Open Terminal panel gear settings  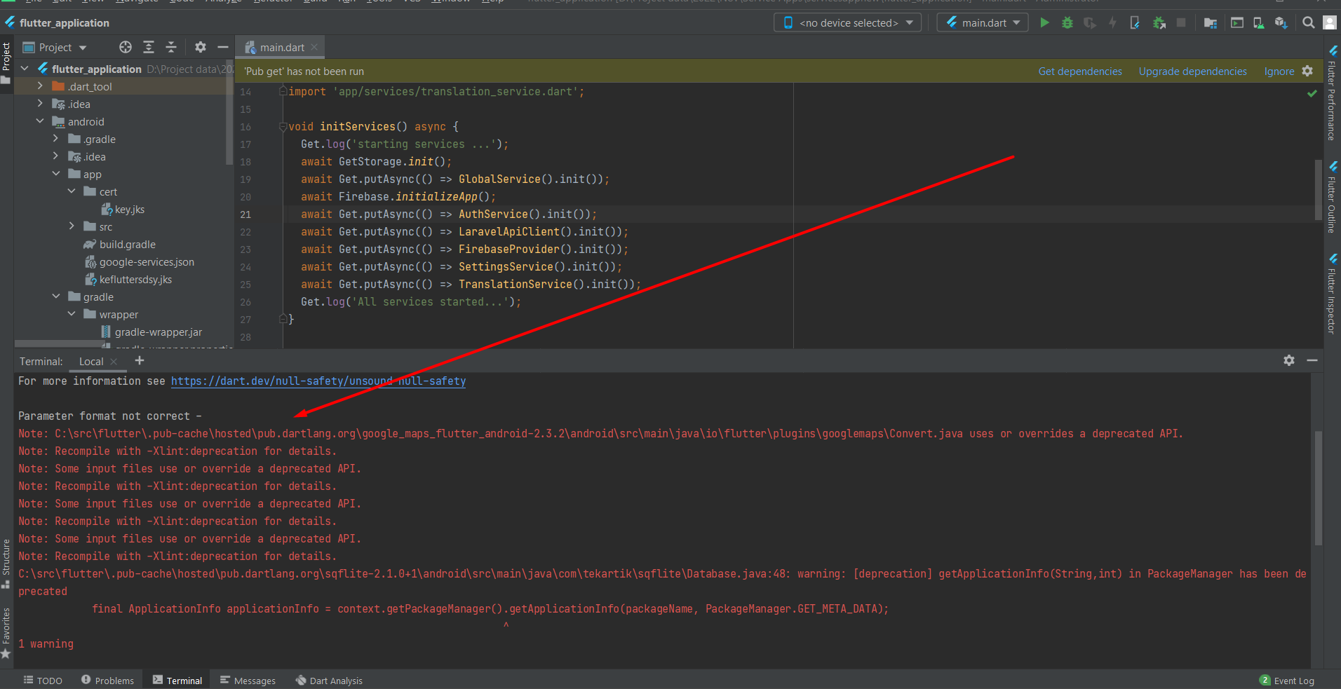click(1289, 360)
